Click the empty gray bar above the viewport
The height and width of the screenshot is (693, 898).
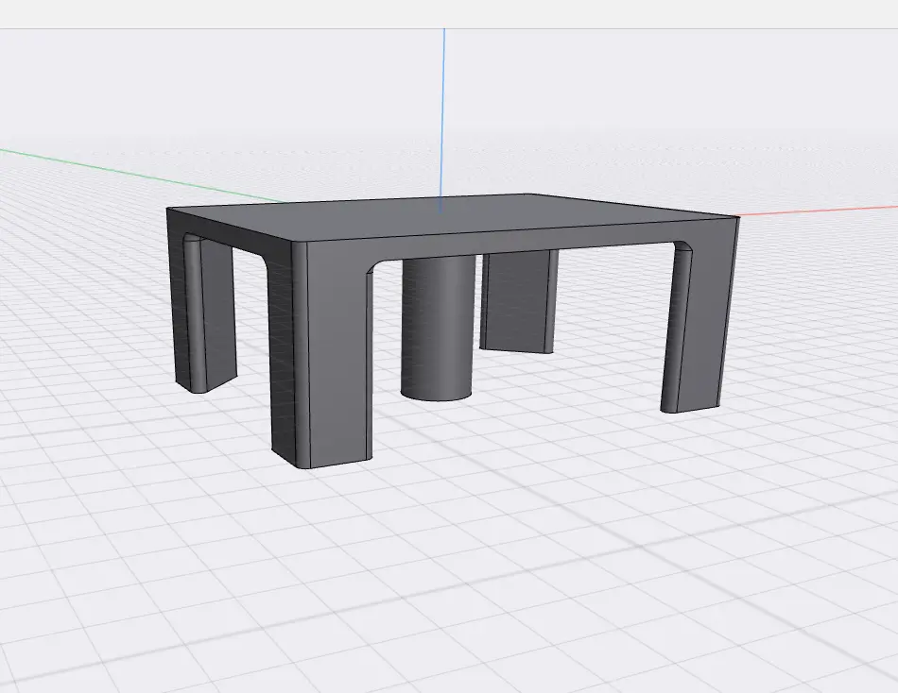coord(449,13)
